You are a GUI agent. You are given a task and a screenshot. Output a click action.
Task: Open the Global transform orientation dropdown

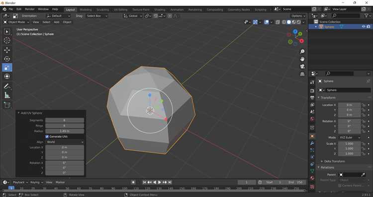pyautogui.click(x=133, y=16)
